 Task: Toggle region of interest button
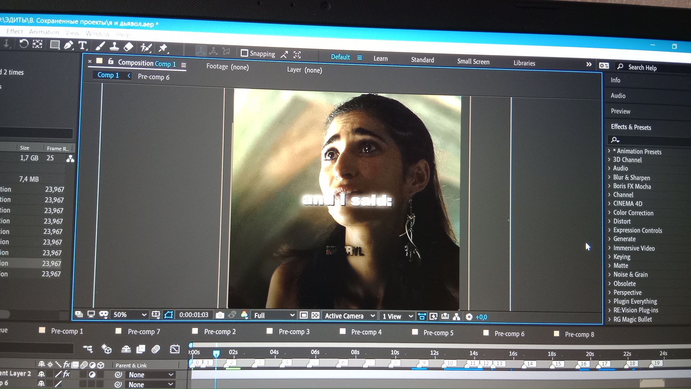coord(303,315)
